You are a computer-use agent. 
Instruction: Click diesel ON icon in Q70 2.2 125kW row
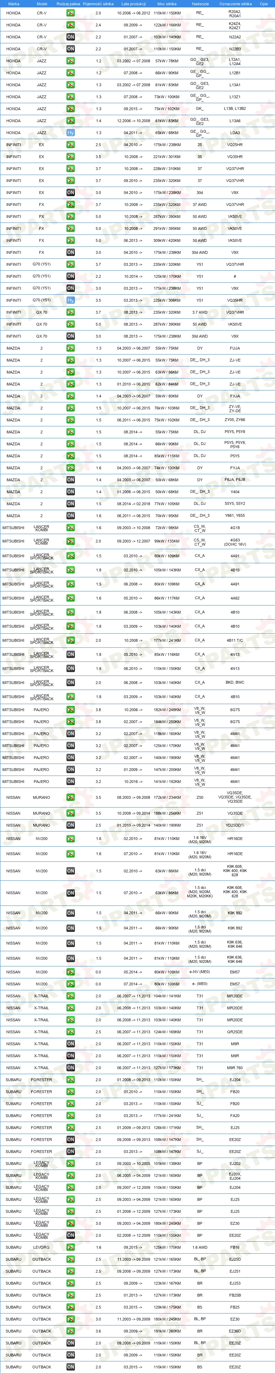click(x=70, y=276)
